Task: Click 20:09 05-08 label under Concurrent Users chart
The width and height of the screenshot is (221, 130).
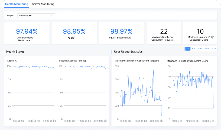Action: pos(208,121)
